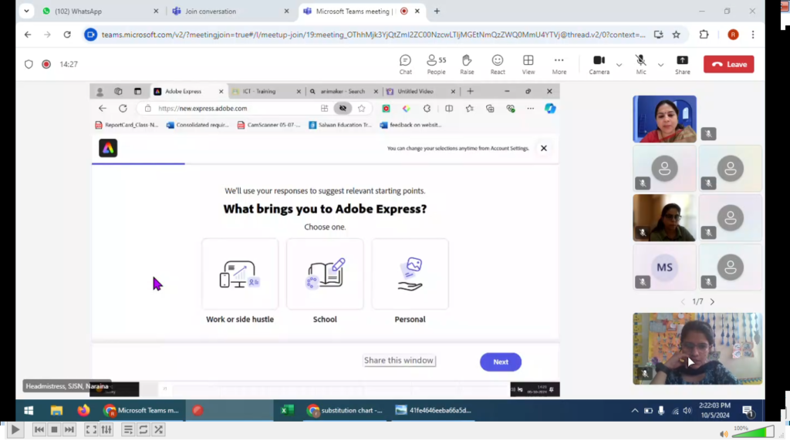Toggle the tracking prevention eye icon in the shared browser
The image size is (790, 444).
[x=343, y=108]
